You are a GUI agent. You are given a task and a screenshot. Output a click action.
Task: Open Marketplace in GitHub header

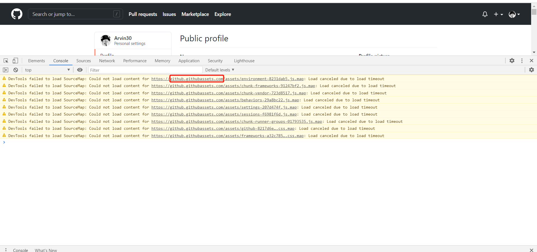[195, 14]
